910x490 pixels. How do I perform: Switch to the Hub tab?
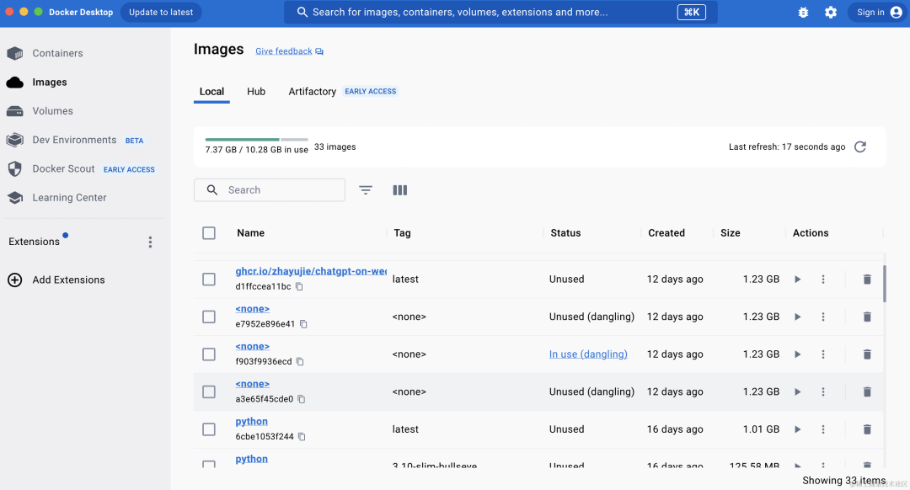click(256, 92)
